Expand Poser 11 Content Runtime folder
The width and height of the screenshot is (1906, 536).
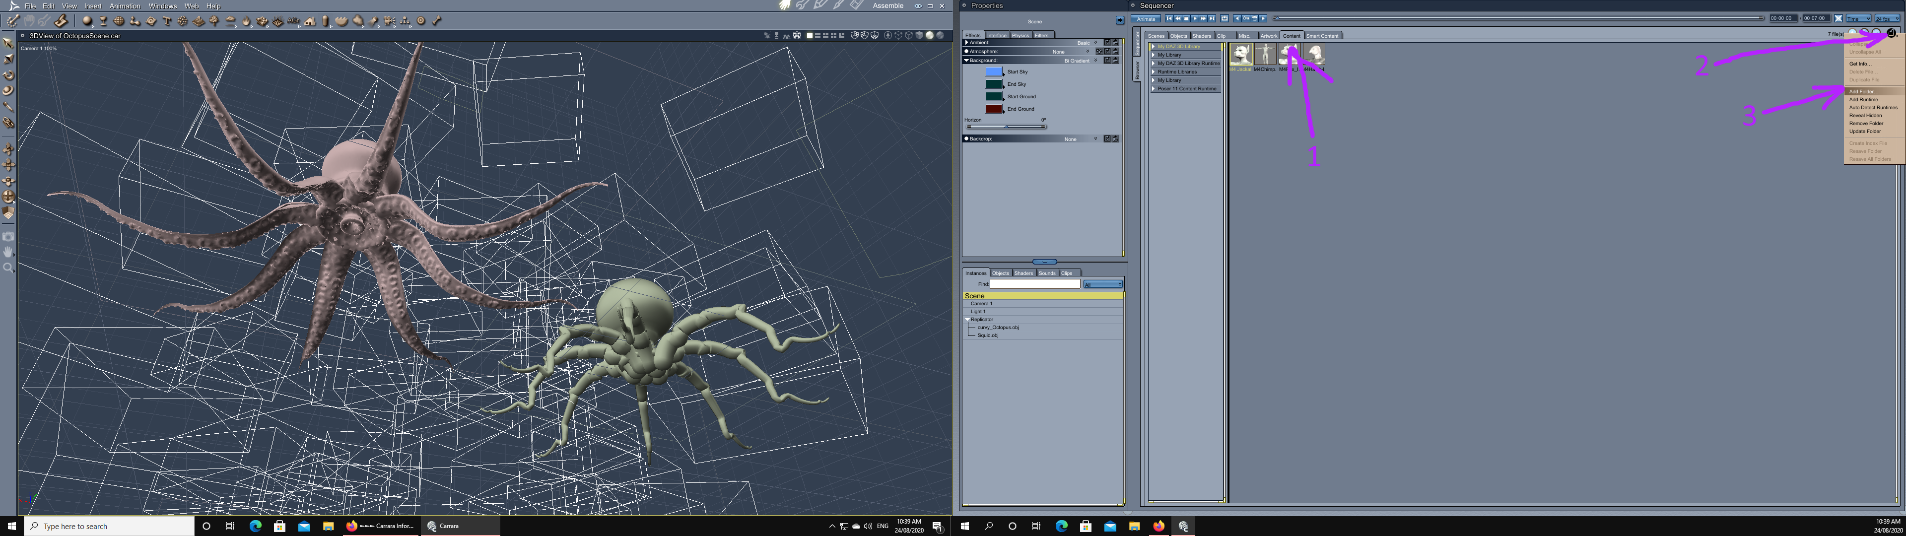click(x=1153, y=89)
